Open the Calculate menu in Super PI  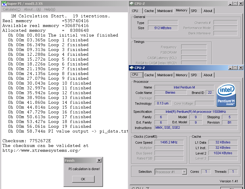pos(12,9)
